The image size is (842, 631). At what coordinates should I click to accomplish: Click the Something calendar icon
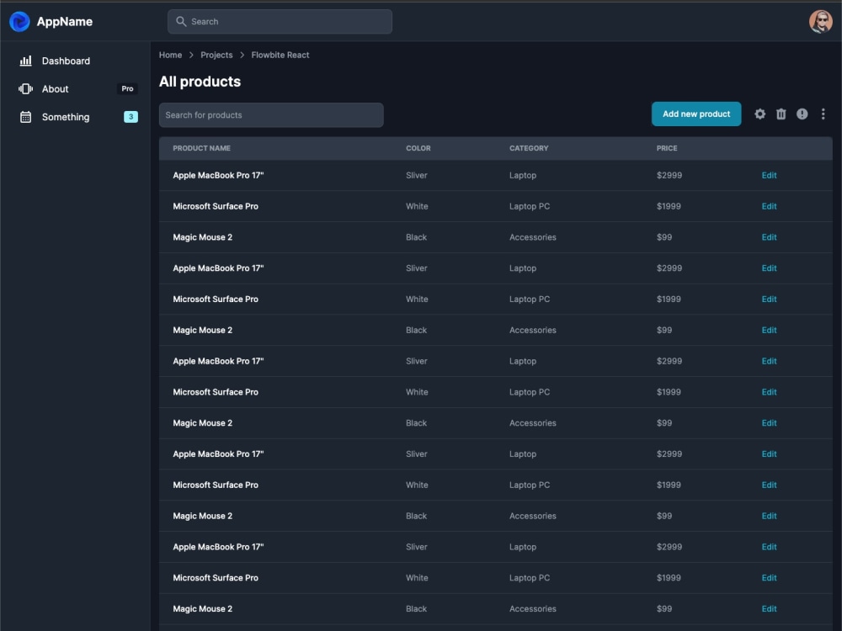click(x=26, y=116)
